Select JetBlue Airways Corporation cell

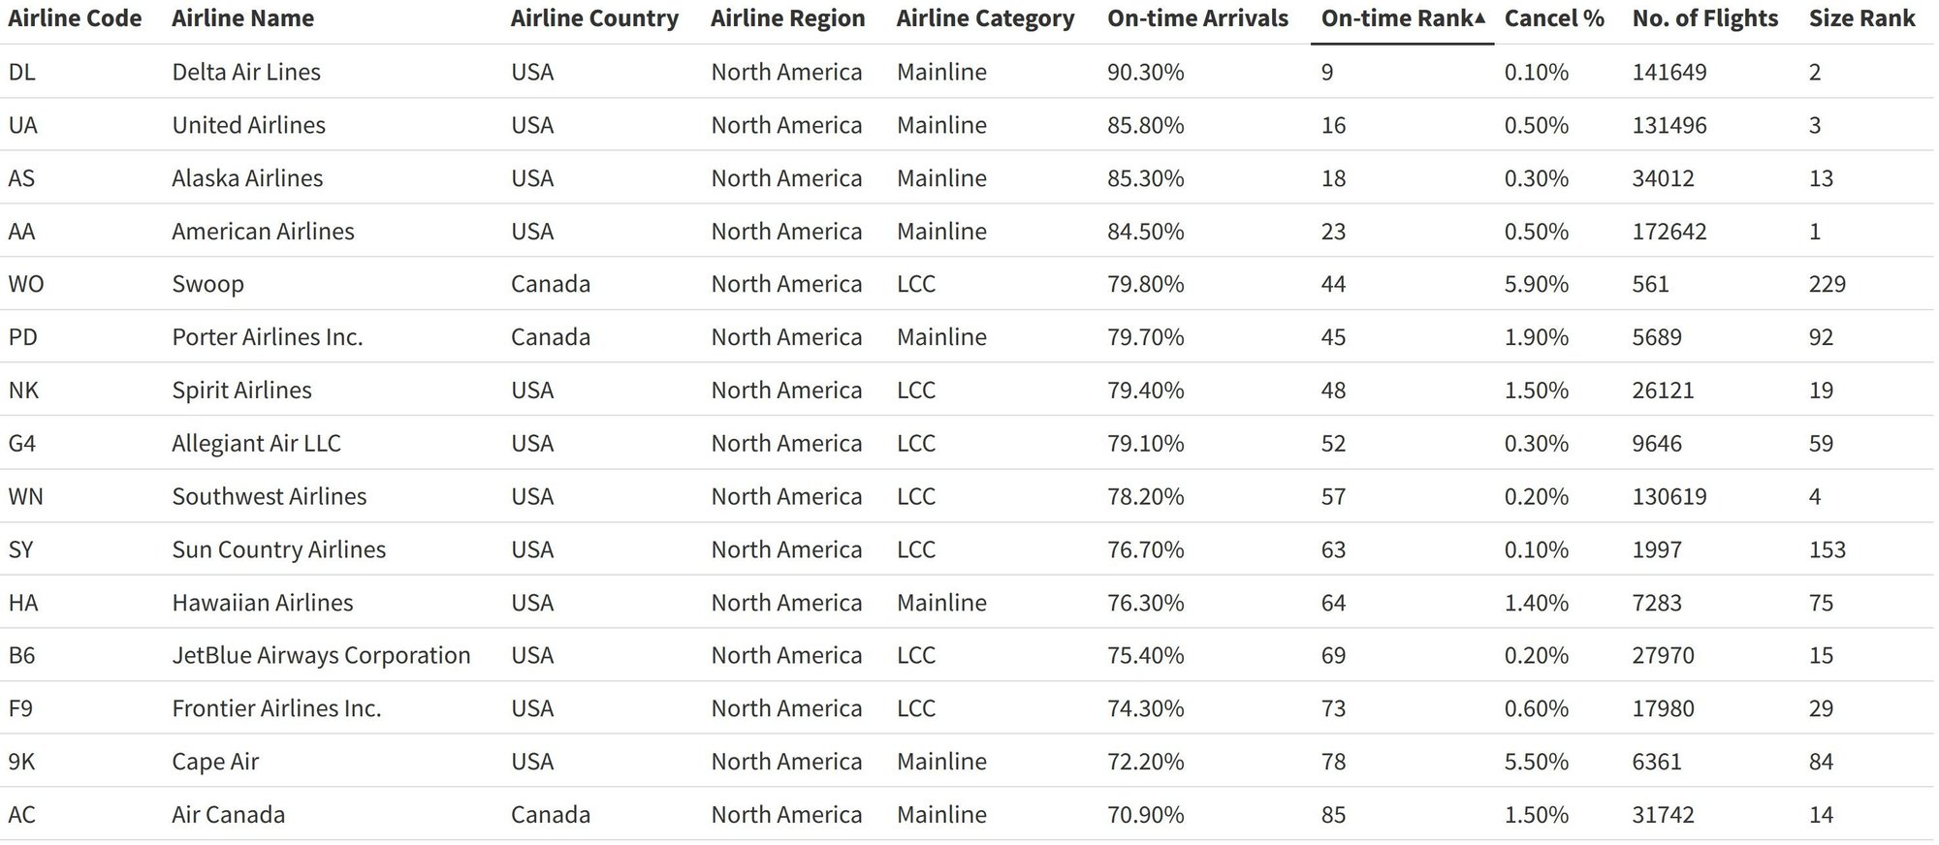(321, 655)
